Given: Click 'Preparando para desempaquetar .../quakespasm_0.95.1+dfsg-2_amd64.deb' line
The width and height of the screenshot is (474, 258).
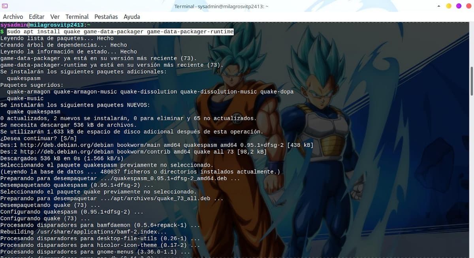Looking at the screenshot, I should point(120,179).
